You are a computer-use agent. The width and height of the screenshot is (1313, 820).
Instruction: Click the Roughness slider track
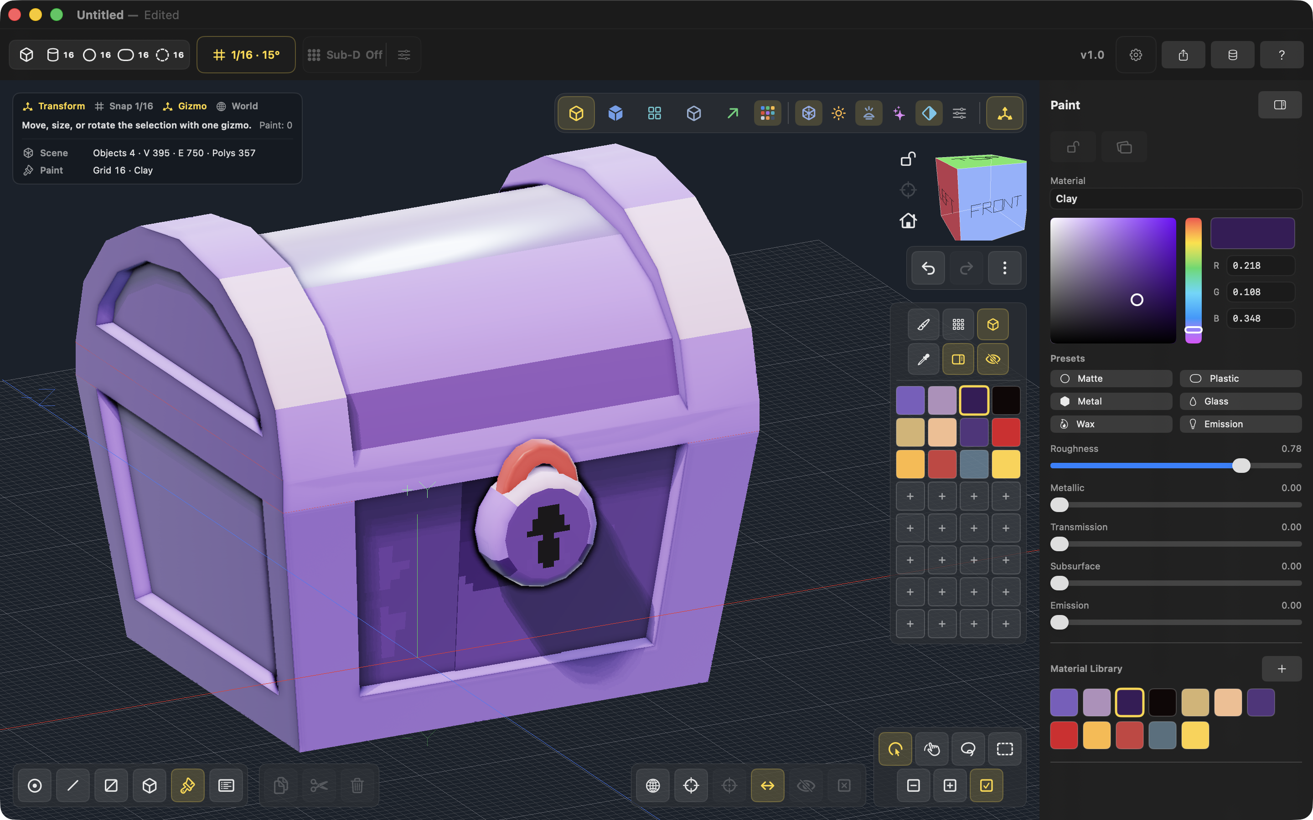(x=1176, y=466)
